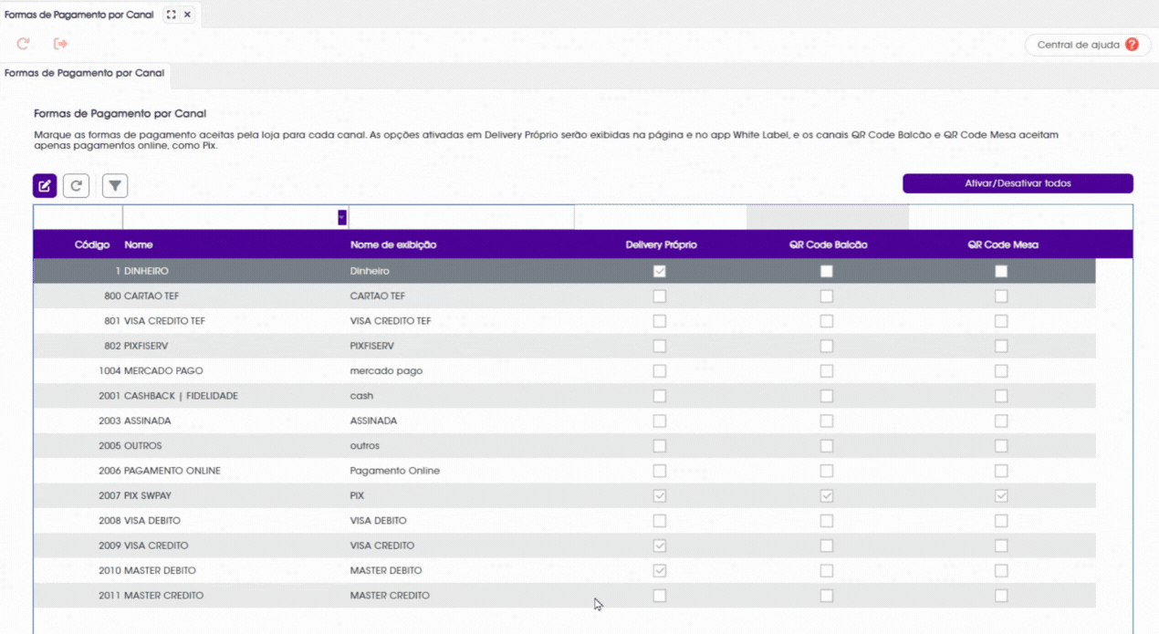The image size is (1159, 634).
Task: Click the fullscreen icon on window tab
Action: 171,15
